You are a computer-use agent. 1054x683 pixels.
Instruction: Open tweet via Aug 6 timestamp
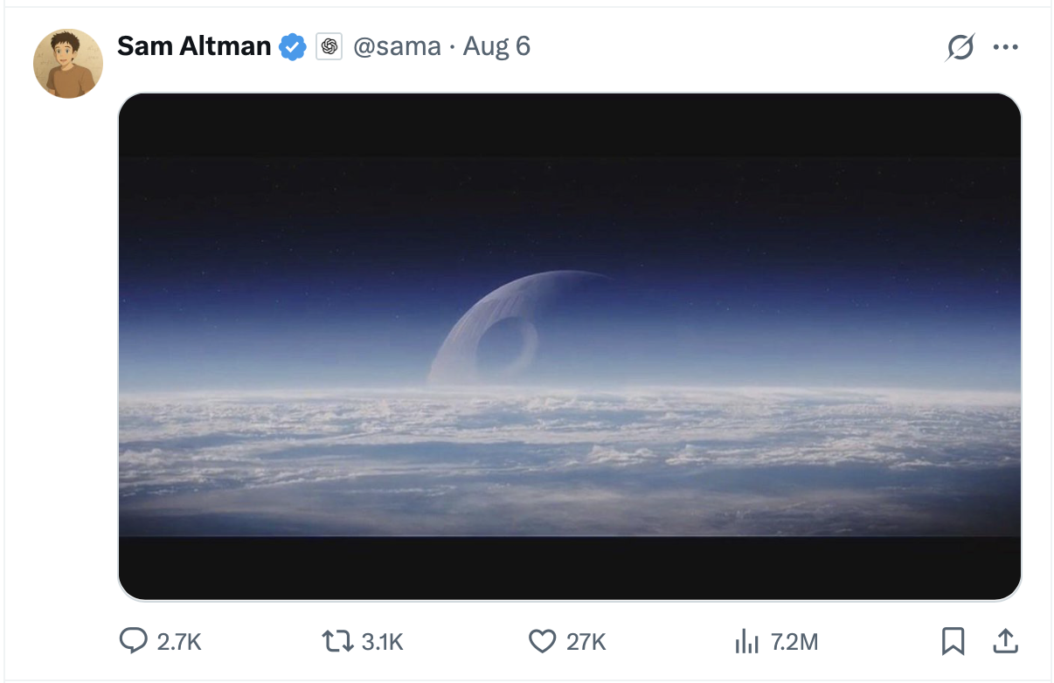(496, 46)
